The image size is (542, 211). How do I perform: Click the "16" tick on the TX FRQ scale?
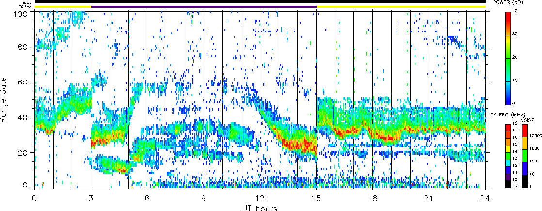point(515,137)
